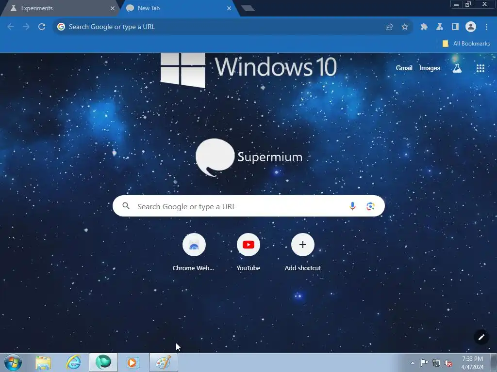Open Images link

[x=430, y=68]
